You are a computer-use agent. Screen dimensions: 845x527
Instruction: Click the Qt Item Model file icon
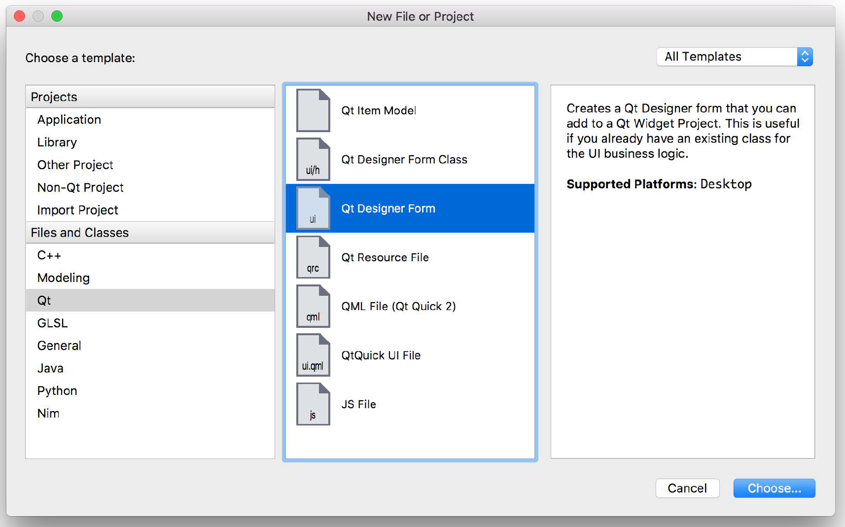click(x=313, y=110)
